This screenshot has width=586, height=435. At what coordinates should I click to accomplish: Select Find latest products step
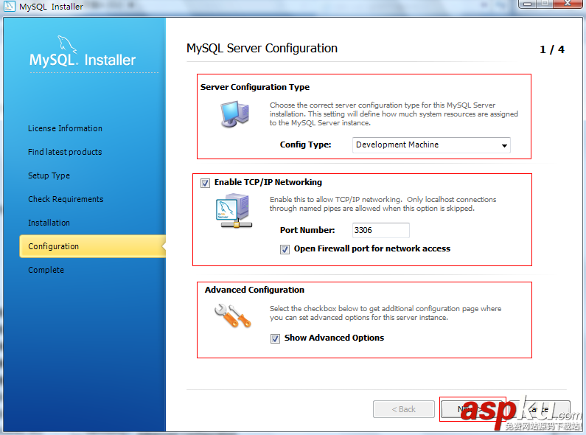(x=65, y=152)
